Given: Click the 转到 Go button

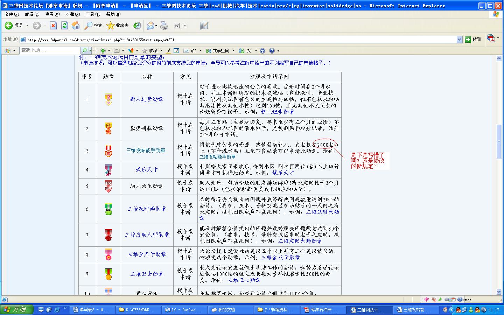Looking at the screenshot, I should pyautogui.click(x=473, y=40).
